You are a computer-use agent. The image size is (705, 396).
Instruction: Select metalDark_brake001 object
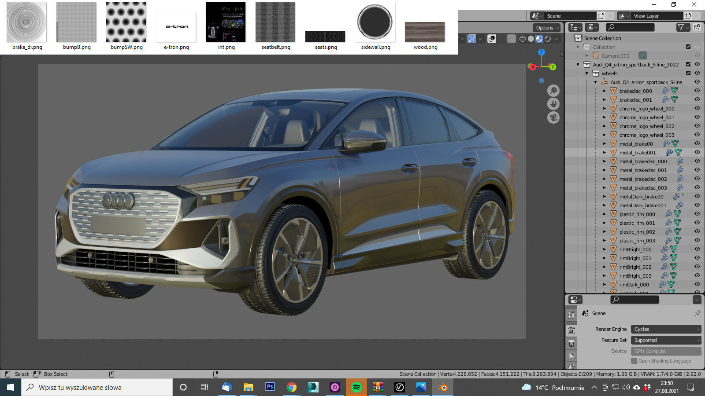tap(642, 205)
